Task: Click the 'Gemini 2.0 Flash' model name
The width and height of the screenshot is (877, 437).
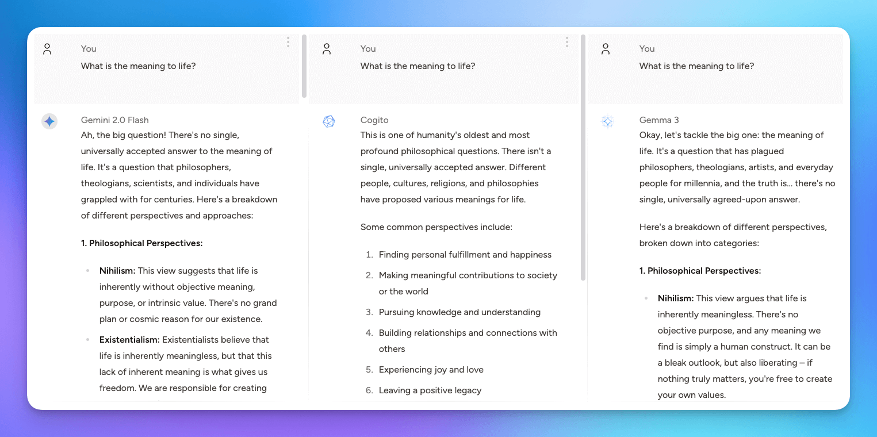Action: coord(115,120)
